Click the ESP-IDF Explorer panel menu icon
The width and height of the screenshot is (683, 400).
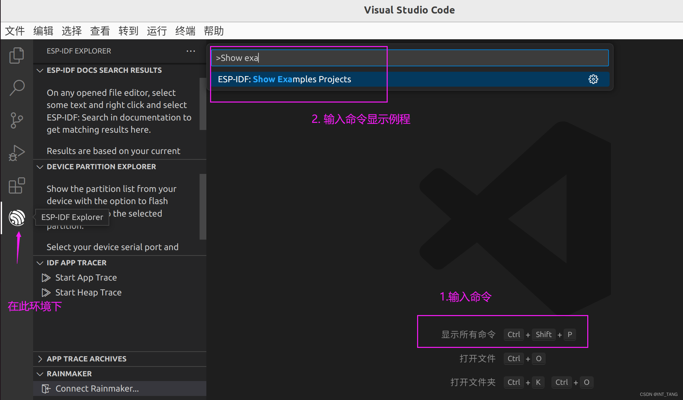click(190, 51)
